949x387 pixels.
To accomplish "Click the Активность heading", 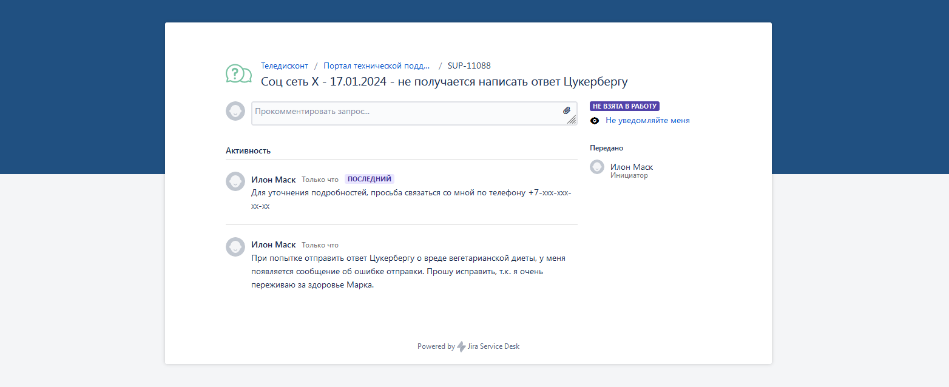I will 248,150.
